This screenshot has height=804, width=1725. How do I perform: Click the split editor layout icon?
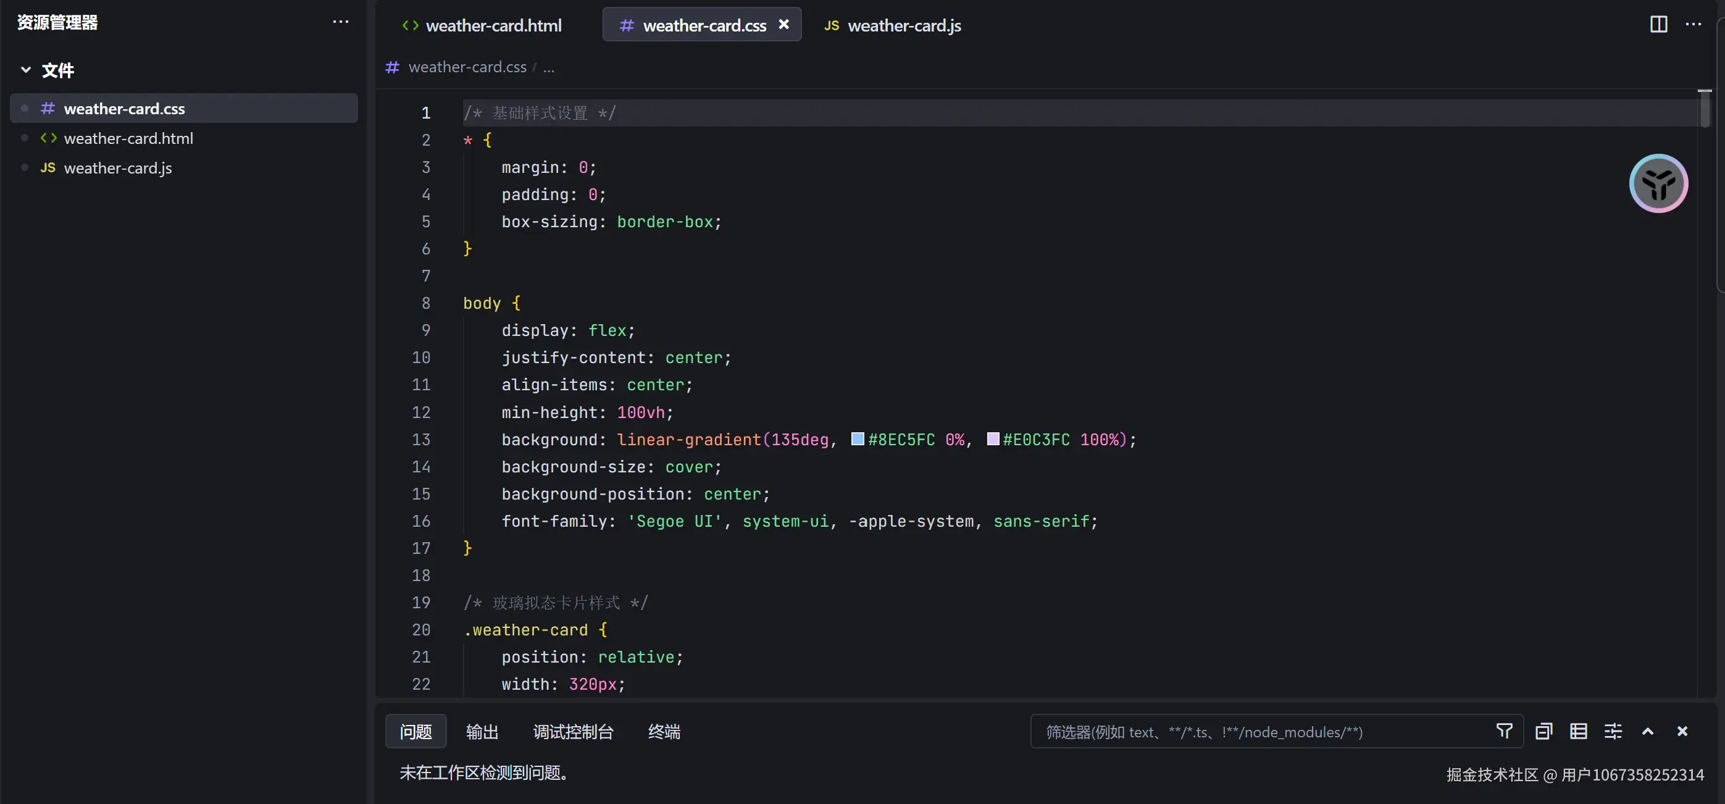1658,25
